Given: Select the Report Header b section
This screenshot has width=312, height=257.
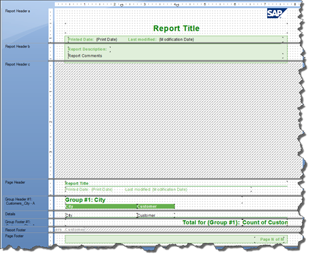Looking at the screenshot, I should click(x=17, y=47).
